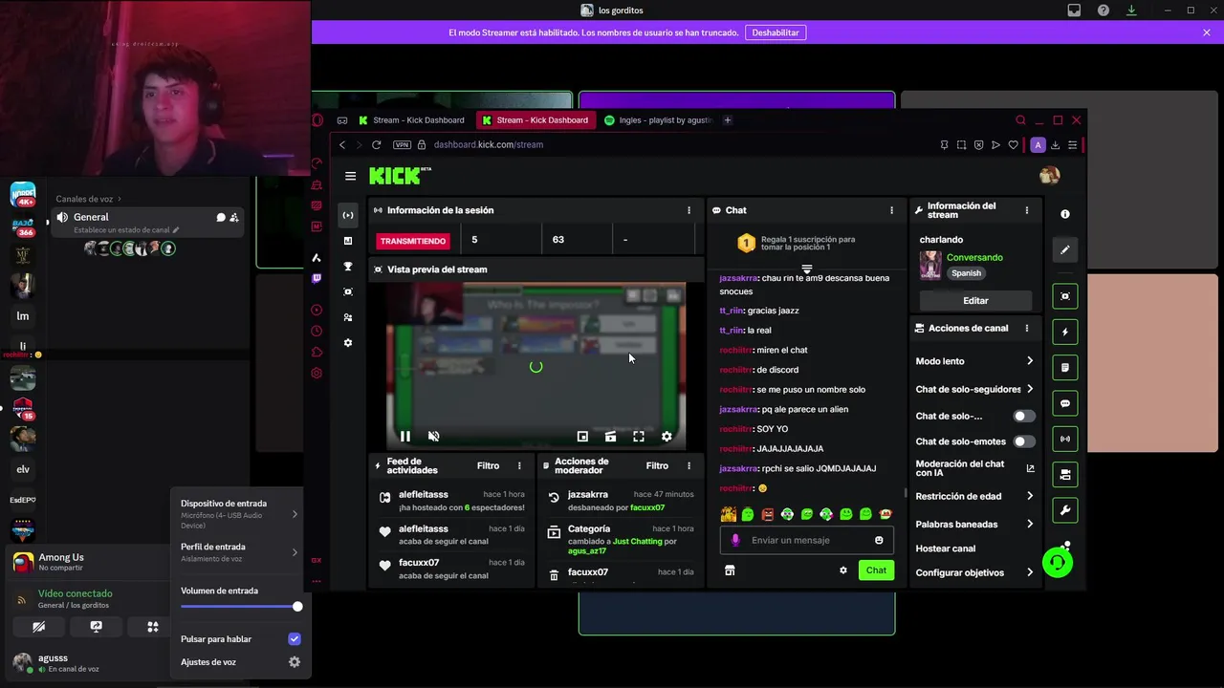Click the lightning bolt quick action icon
The height and width of the screenshot is (688, 1224).
1065,332
